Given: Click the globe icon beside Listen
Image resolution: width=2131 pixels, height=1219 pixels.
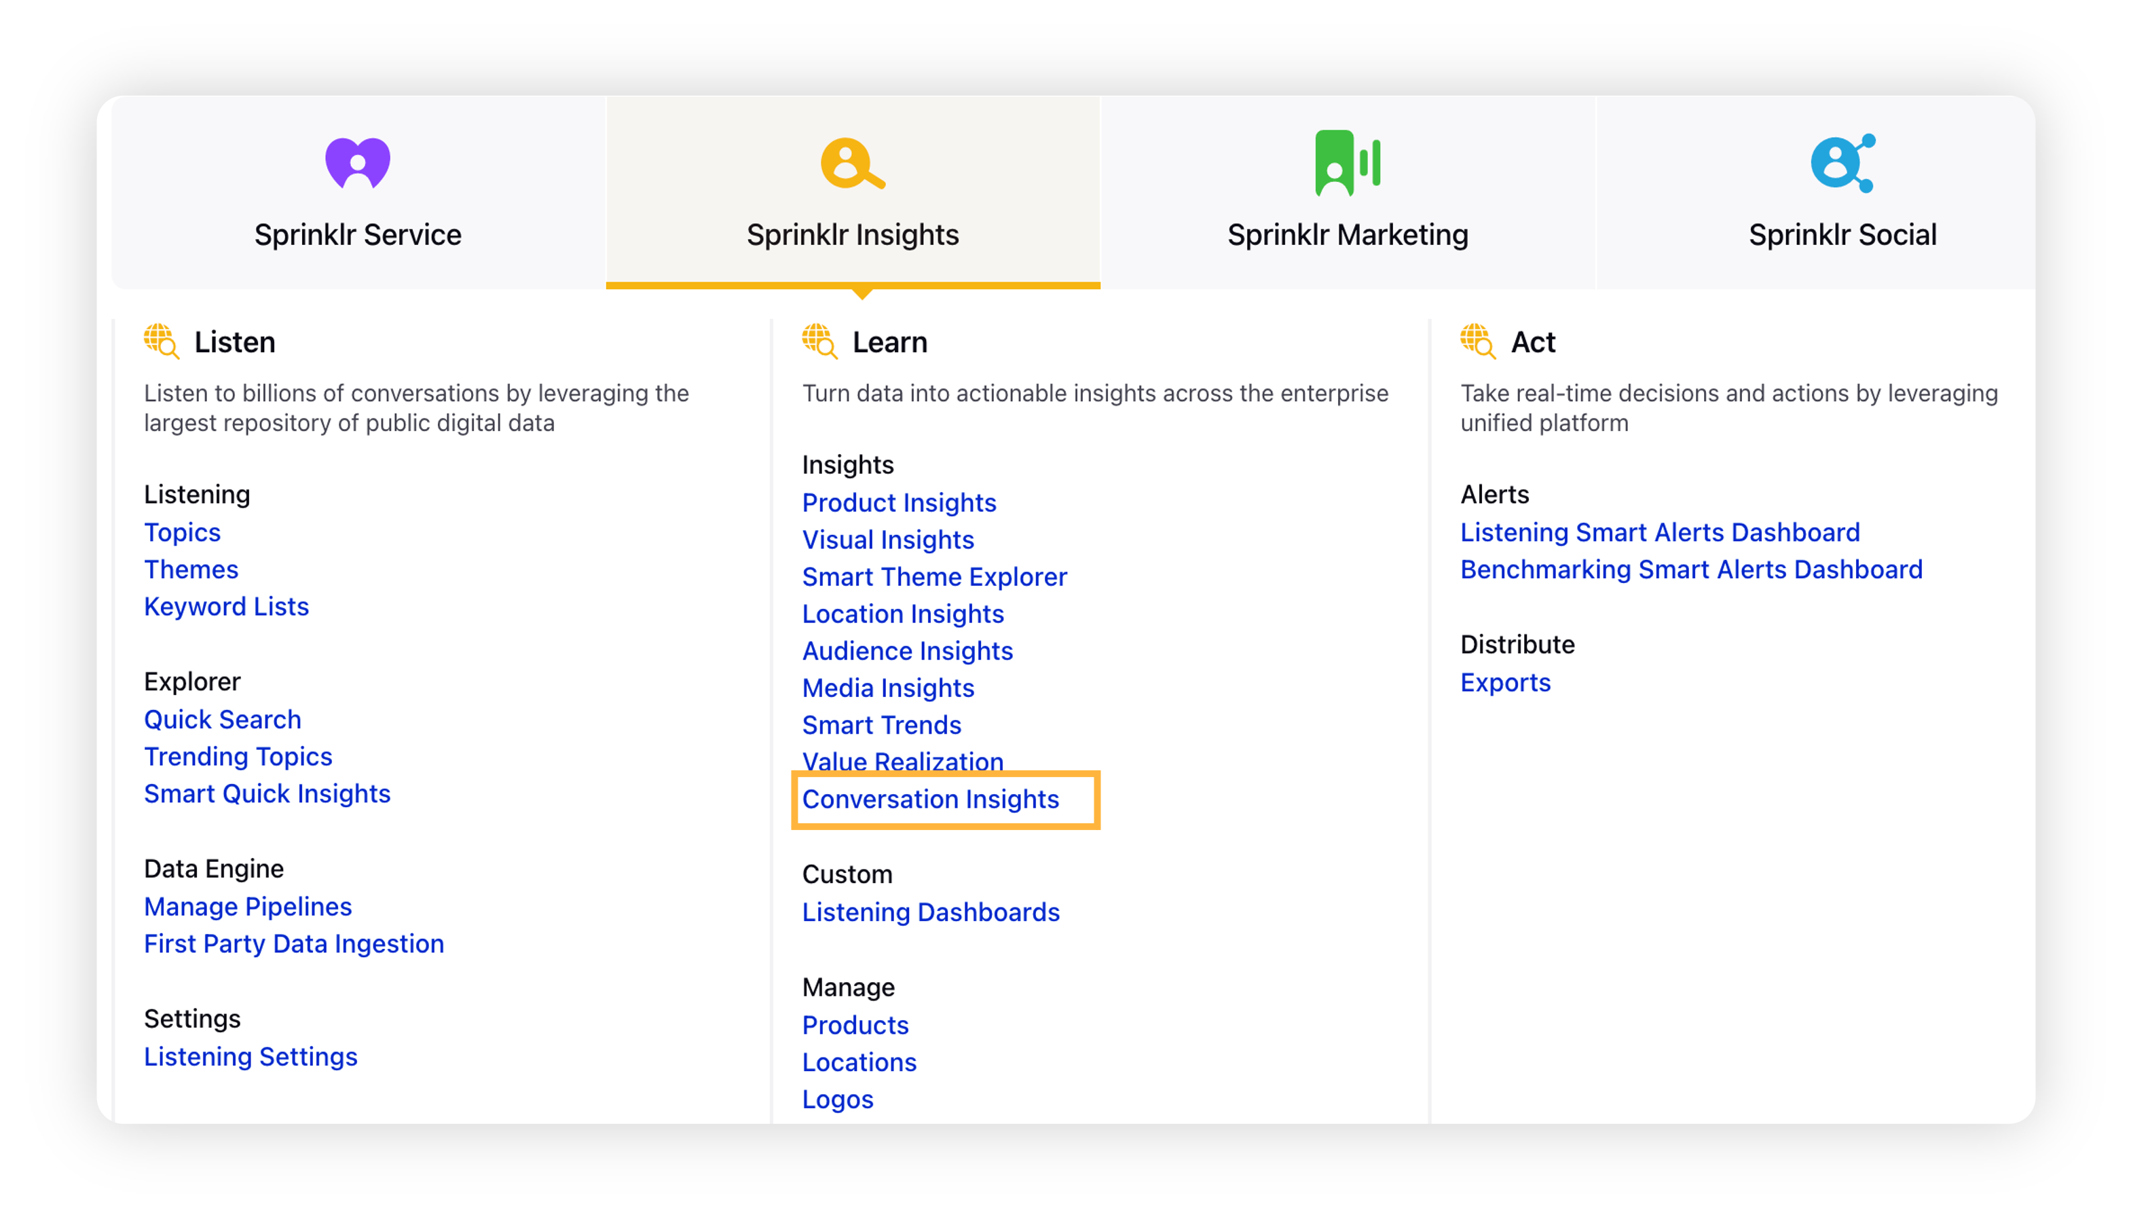Looking at the screenshot, I should 161,341.
